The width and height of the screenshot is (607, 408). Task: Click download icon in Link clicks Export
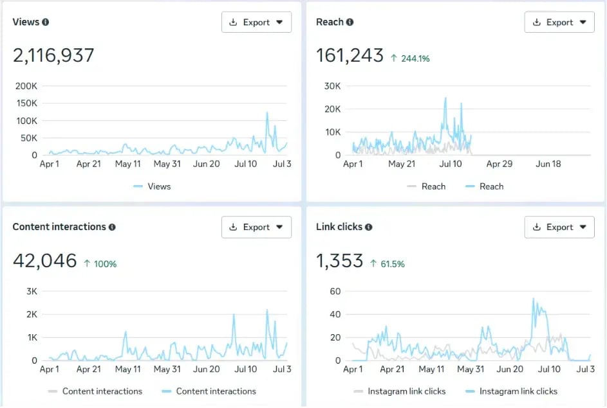(537, 227)
